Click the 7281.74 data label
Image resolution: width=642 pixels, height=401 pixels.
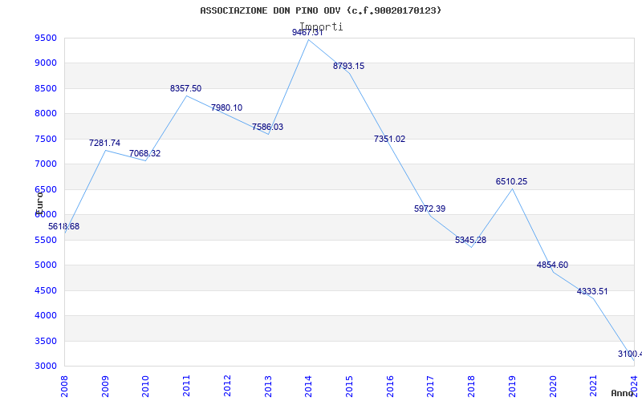click(x=105, y=143)
